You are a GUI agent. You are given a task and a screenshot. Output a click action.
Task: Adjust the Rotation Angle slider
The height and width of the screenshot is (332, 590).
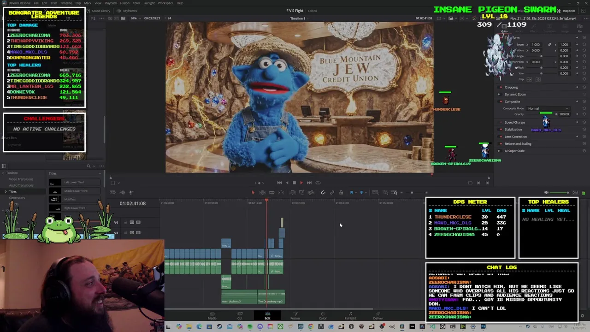pos(541,56)
